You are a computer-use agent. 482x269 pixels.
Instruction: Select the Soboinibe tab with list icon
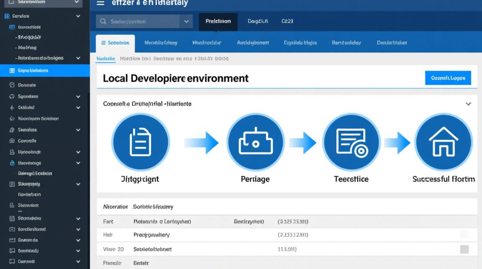tap(115, 43)
